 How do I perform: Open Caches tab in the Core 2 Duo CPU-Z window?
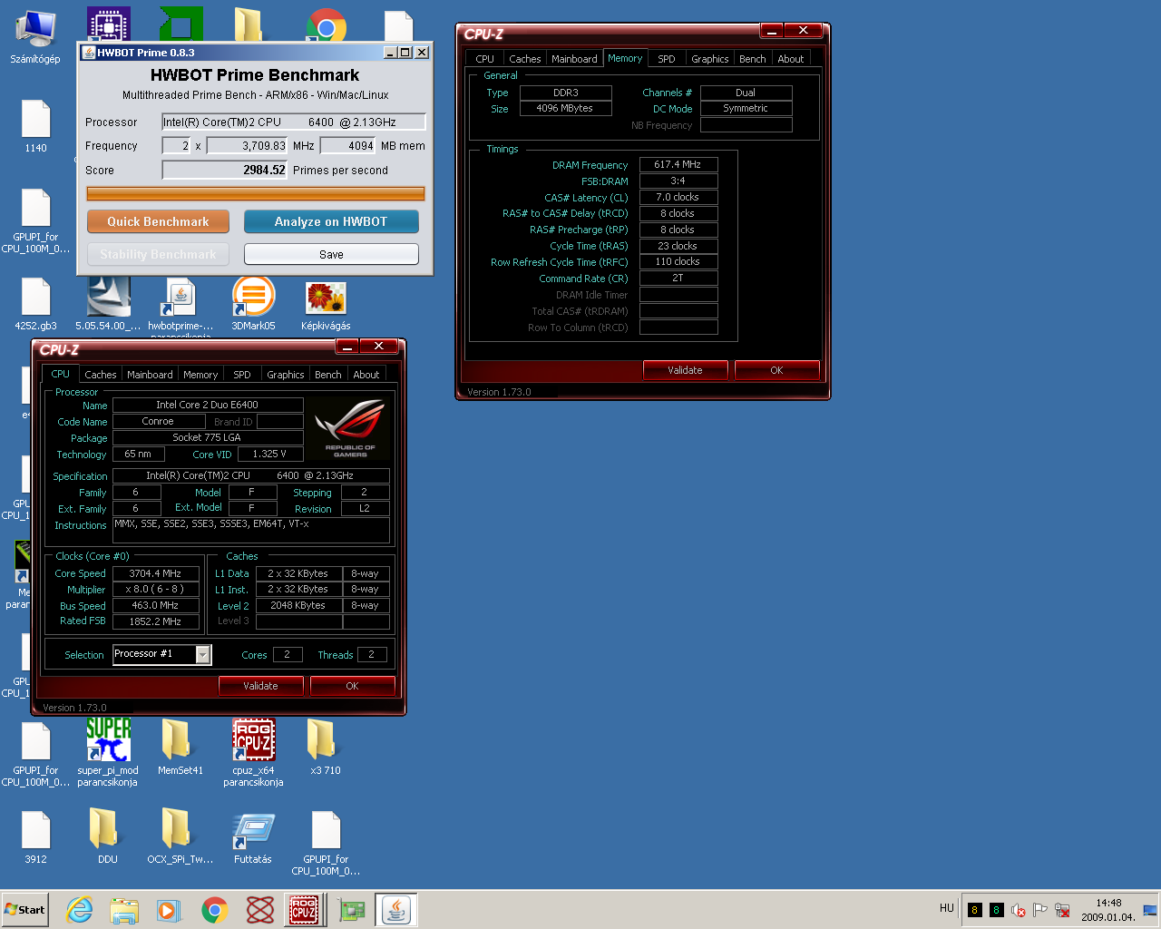(100, 375)
